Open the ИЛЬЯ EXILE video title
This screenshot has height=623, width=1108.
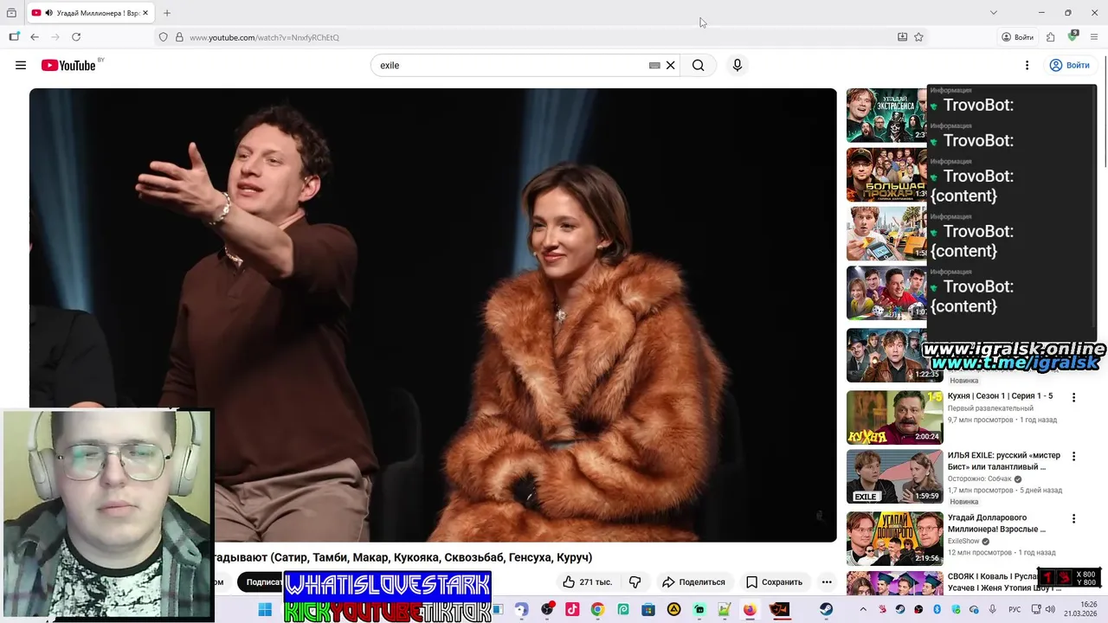coord(1004,461)
